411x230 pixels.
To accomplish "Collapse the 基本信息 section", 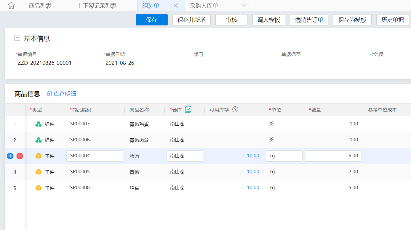I will pyautogui.click(x=17, y=38).
